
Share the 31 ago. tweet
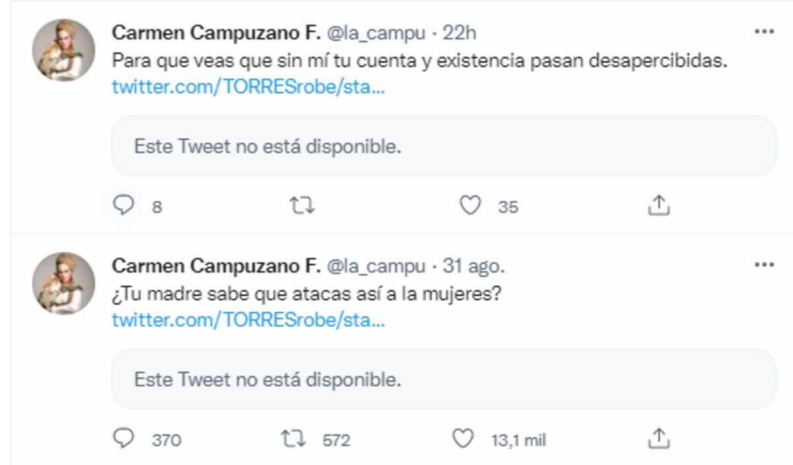(658, 439)
